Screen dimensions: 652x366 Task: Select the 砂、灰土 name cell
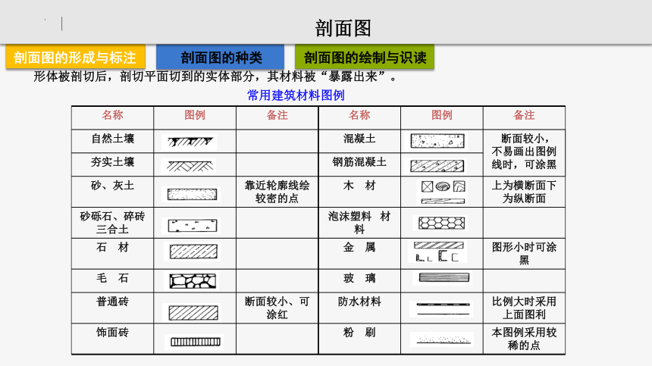[x=113, y=192]
